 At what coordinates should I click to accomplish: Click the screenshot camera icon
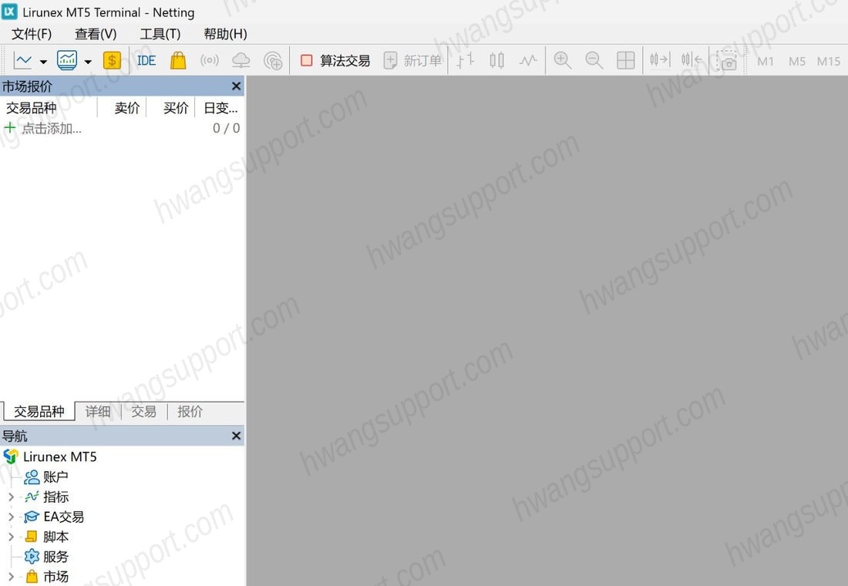[726, 60]
